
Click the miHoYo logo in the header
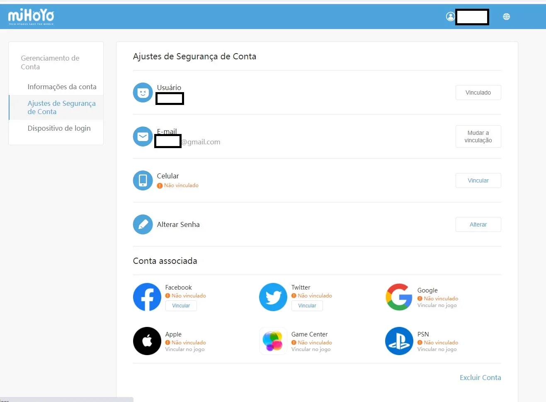31,17
